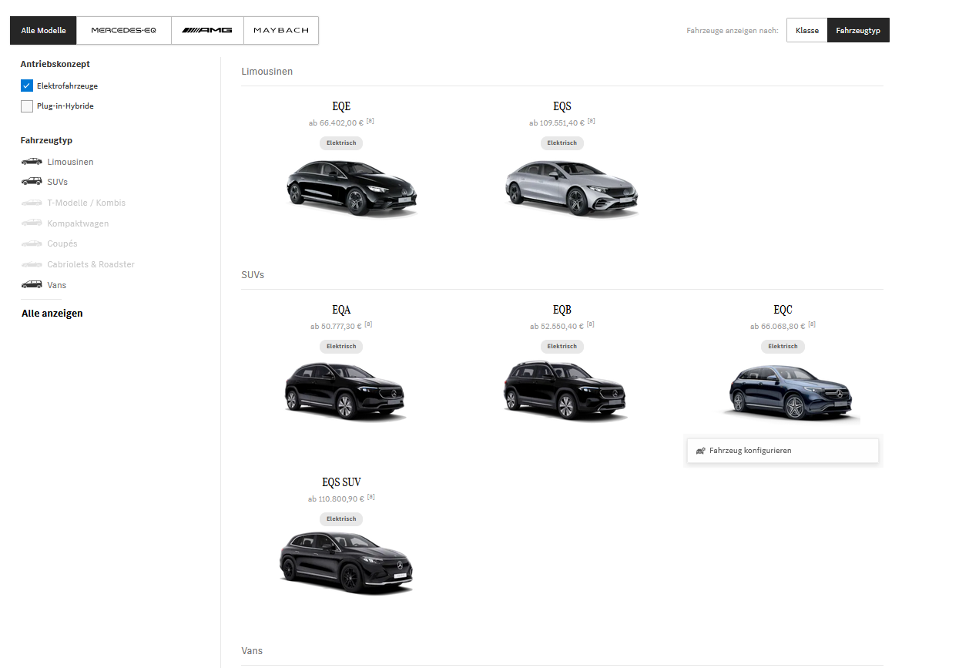
Task: Open the black EQE sedan image
Action: [x=350, y=188]
